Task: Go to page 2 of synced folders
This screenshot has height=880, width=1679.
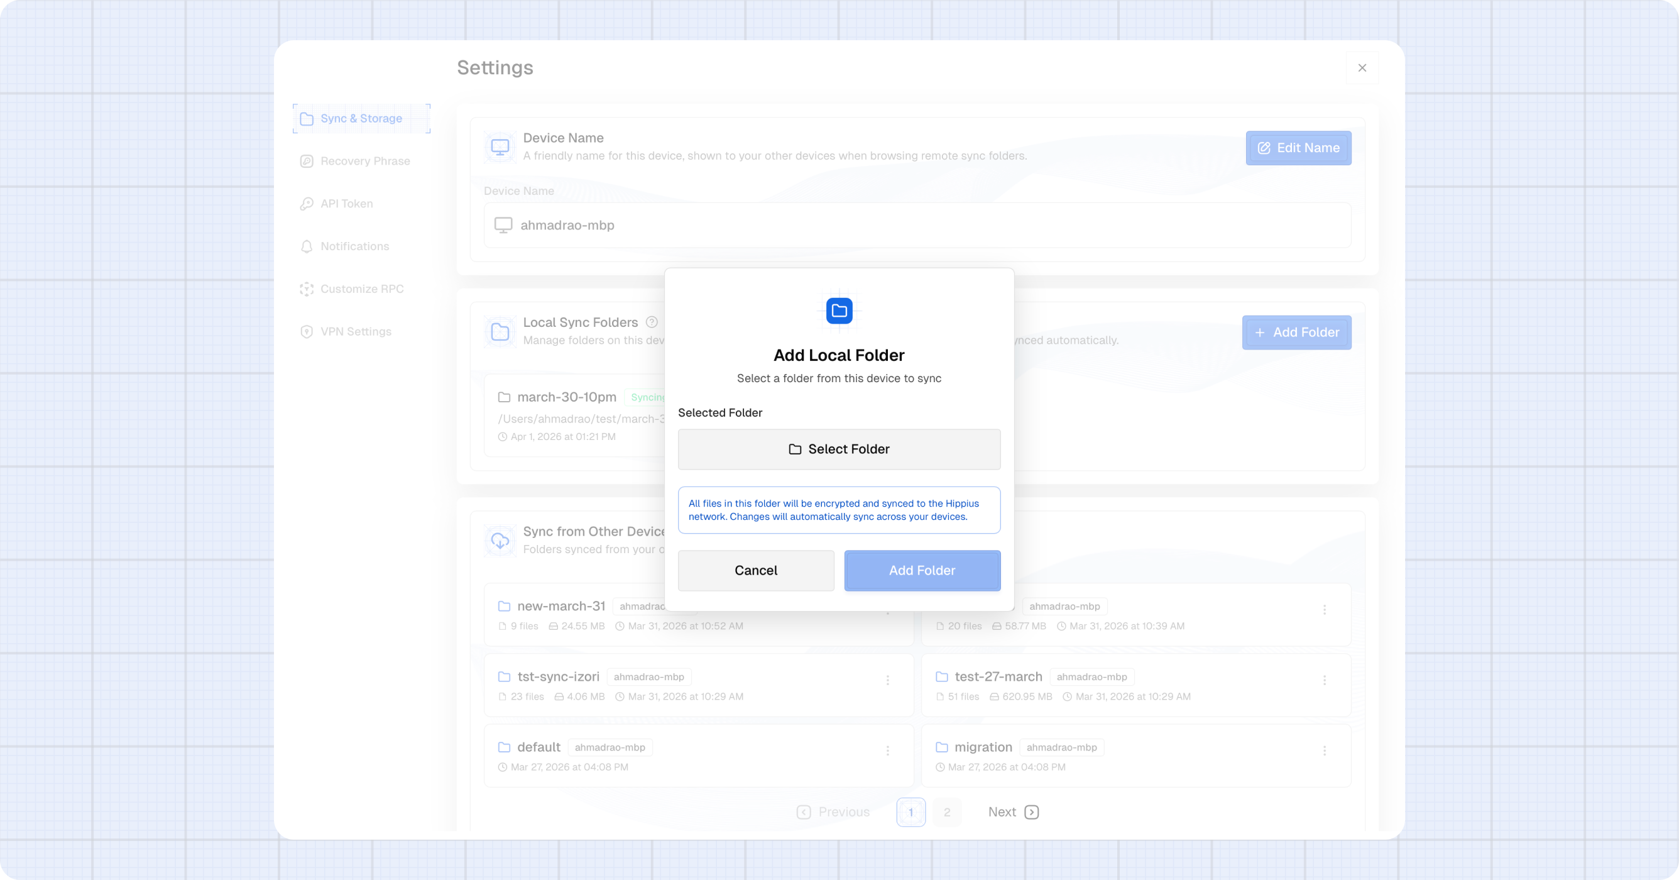Action: 946,811
